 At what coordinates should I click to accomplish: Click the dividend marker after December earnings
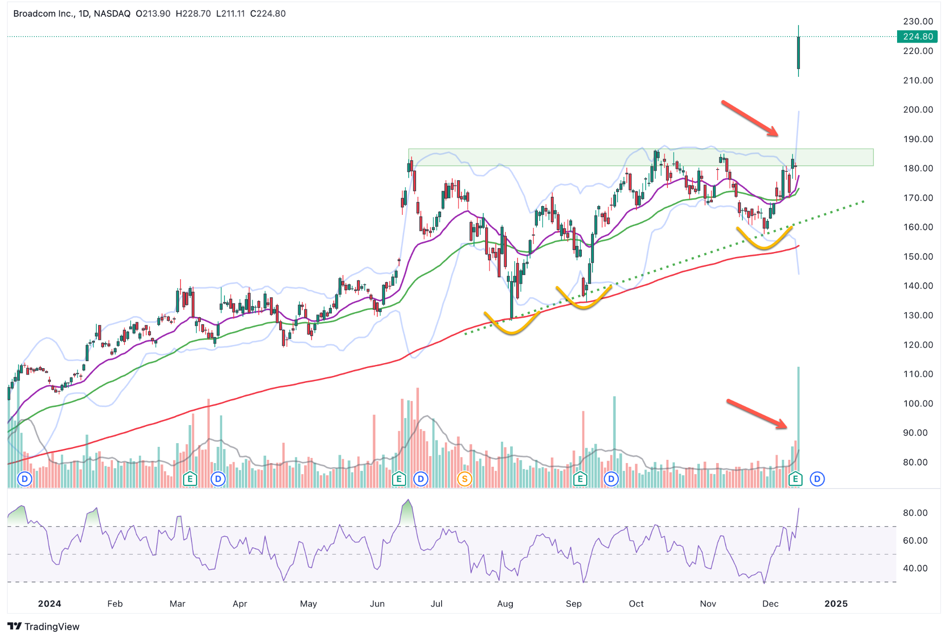pos(817,479)
